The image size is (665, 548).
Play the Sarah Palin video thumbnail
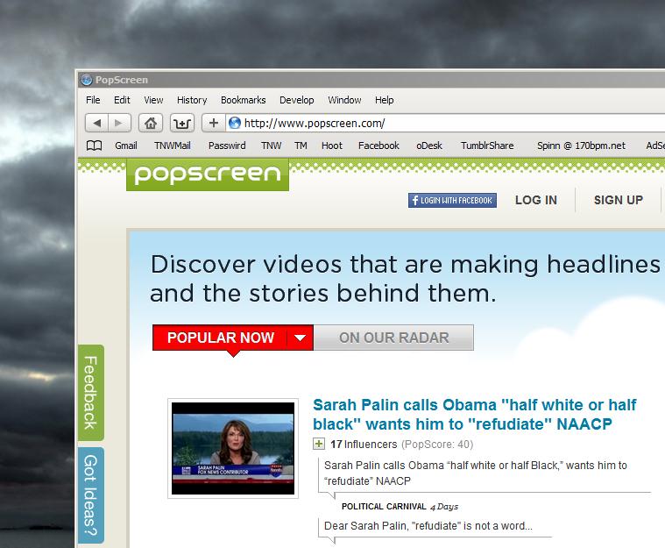[x=233, y=448]
